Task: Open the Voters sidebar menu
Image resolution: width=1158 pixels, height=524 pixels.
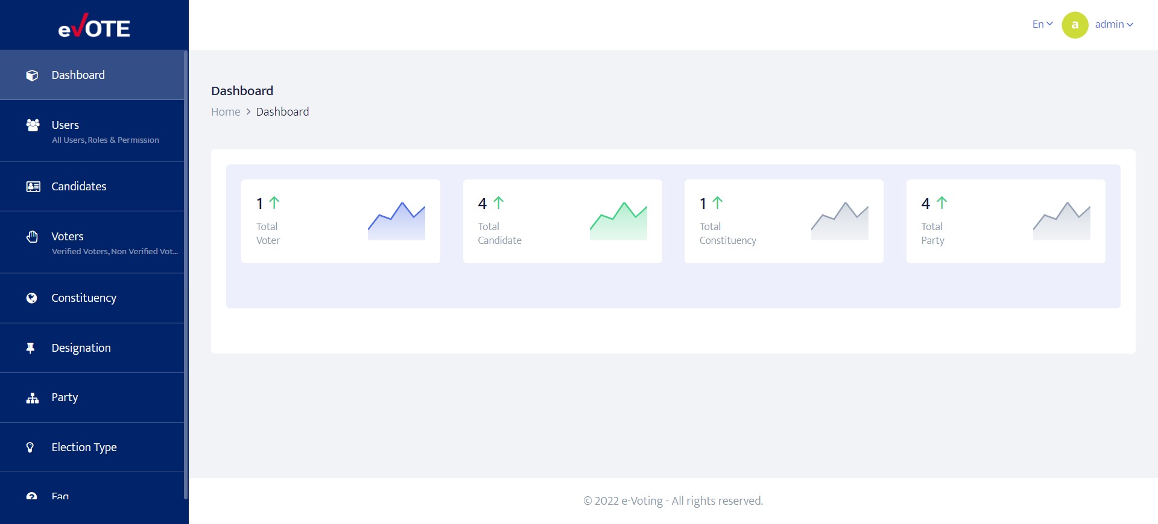Action: pos(92,242)
